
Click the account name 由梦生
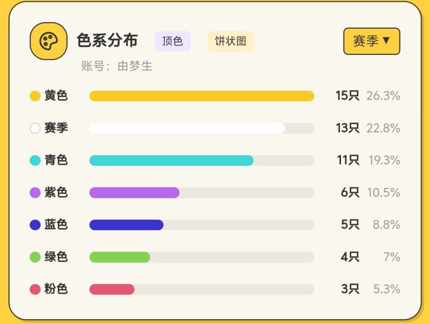(134, 66)
